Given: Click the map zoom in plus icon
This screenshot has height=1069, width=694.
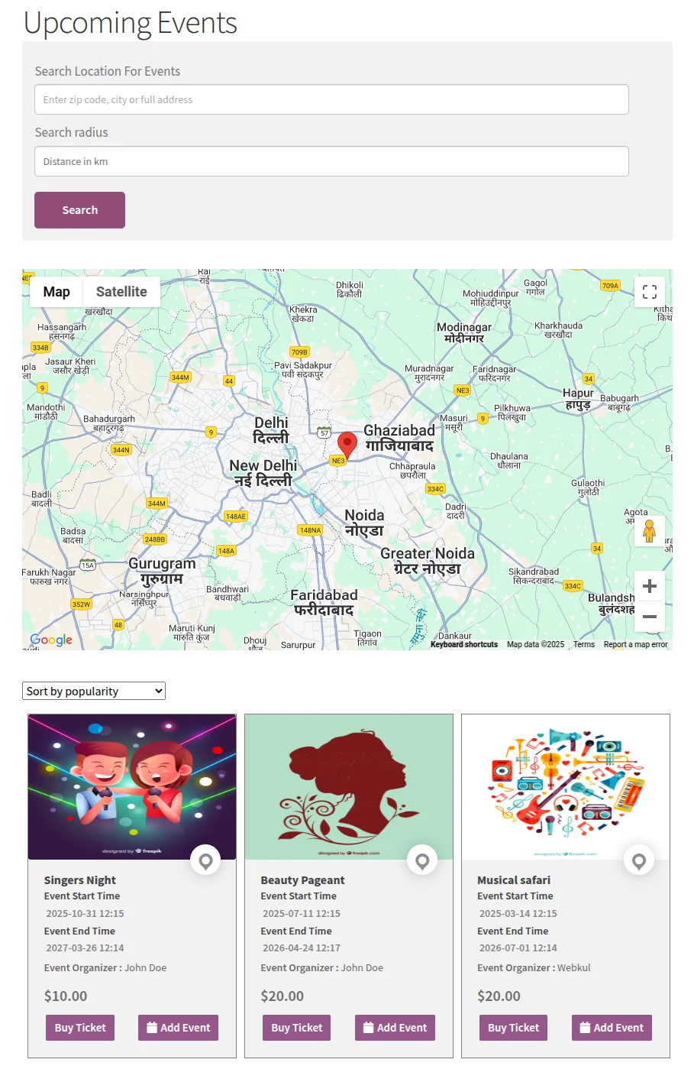Looking at the screenshot, I should pos(650,585).
